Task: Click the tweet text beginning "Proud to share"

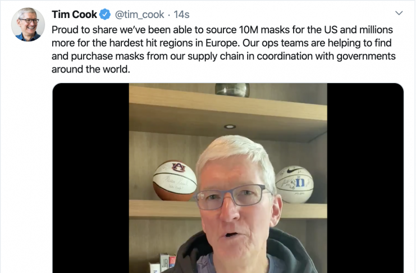Action: point(223,49)
